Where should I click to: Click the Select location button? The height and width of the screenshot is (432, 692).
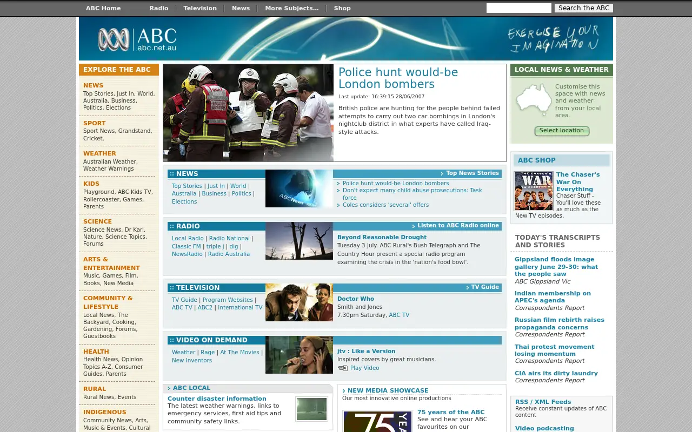click(x=562, y=131)
